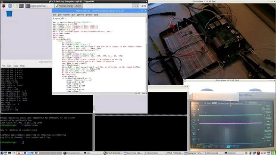This screenshot has width=276, height=155.
Task: Click the Pi panel clock showing 12:29
Action: [143, 6]
